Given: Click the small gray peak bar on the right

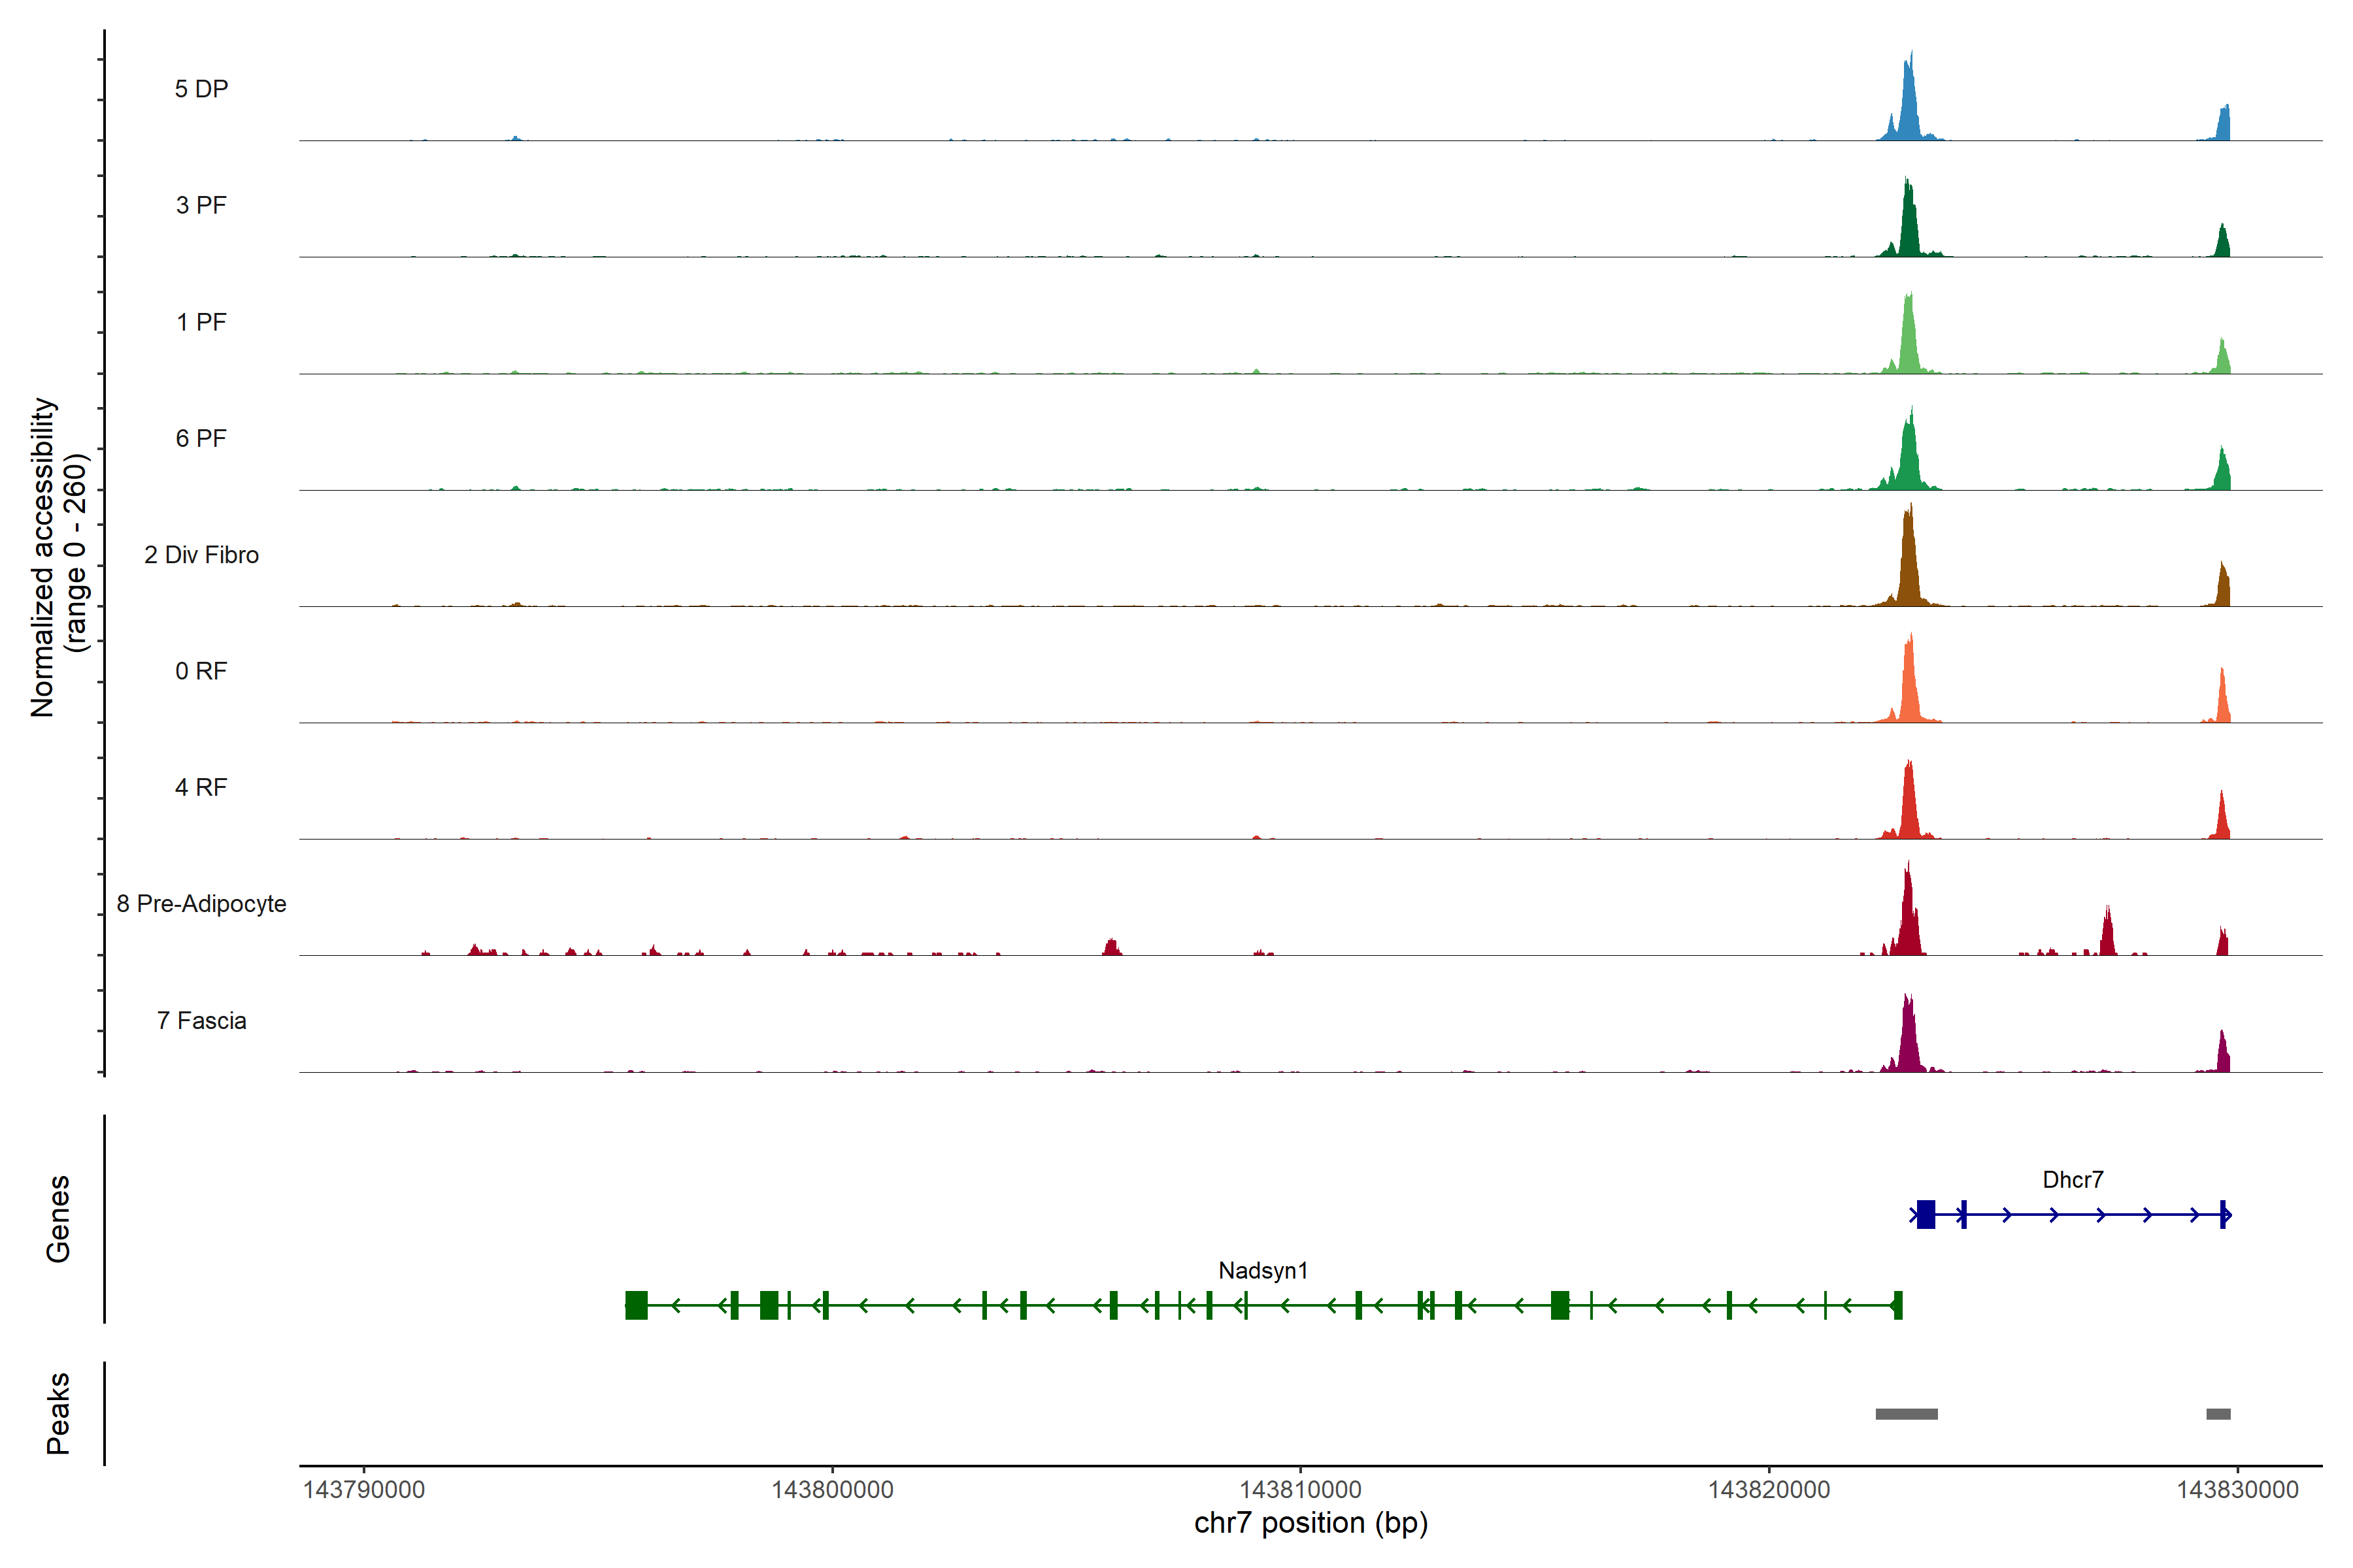Looking at the screenshot, I should [2218, 1413].
